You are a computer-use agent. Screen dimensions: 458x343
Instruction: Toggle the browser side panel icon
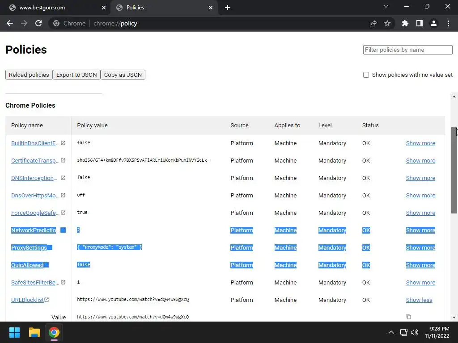coord(420,23)
